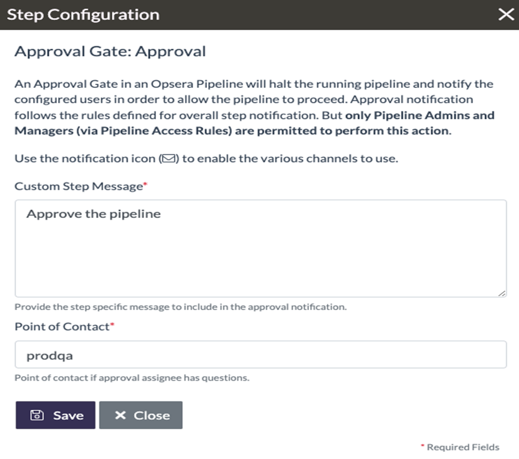Click the red asterisk before Required Fields

[x=422, y=446]
